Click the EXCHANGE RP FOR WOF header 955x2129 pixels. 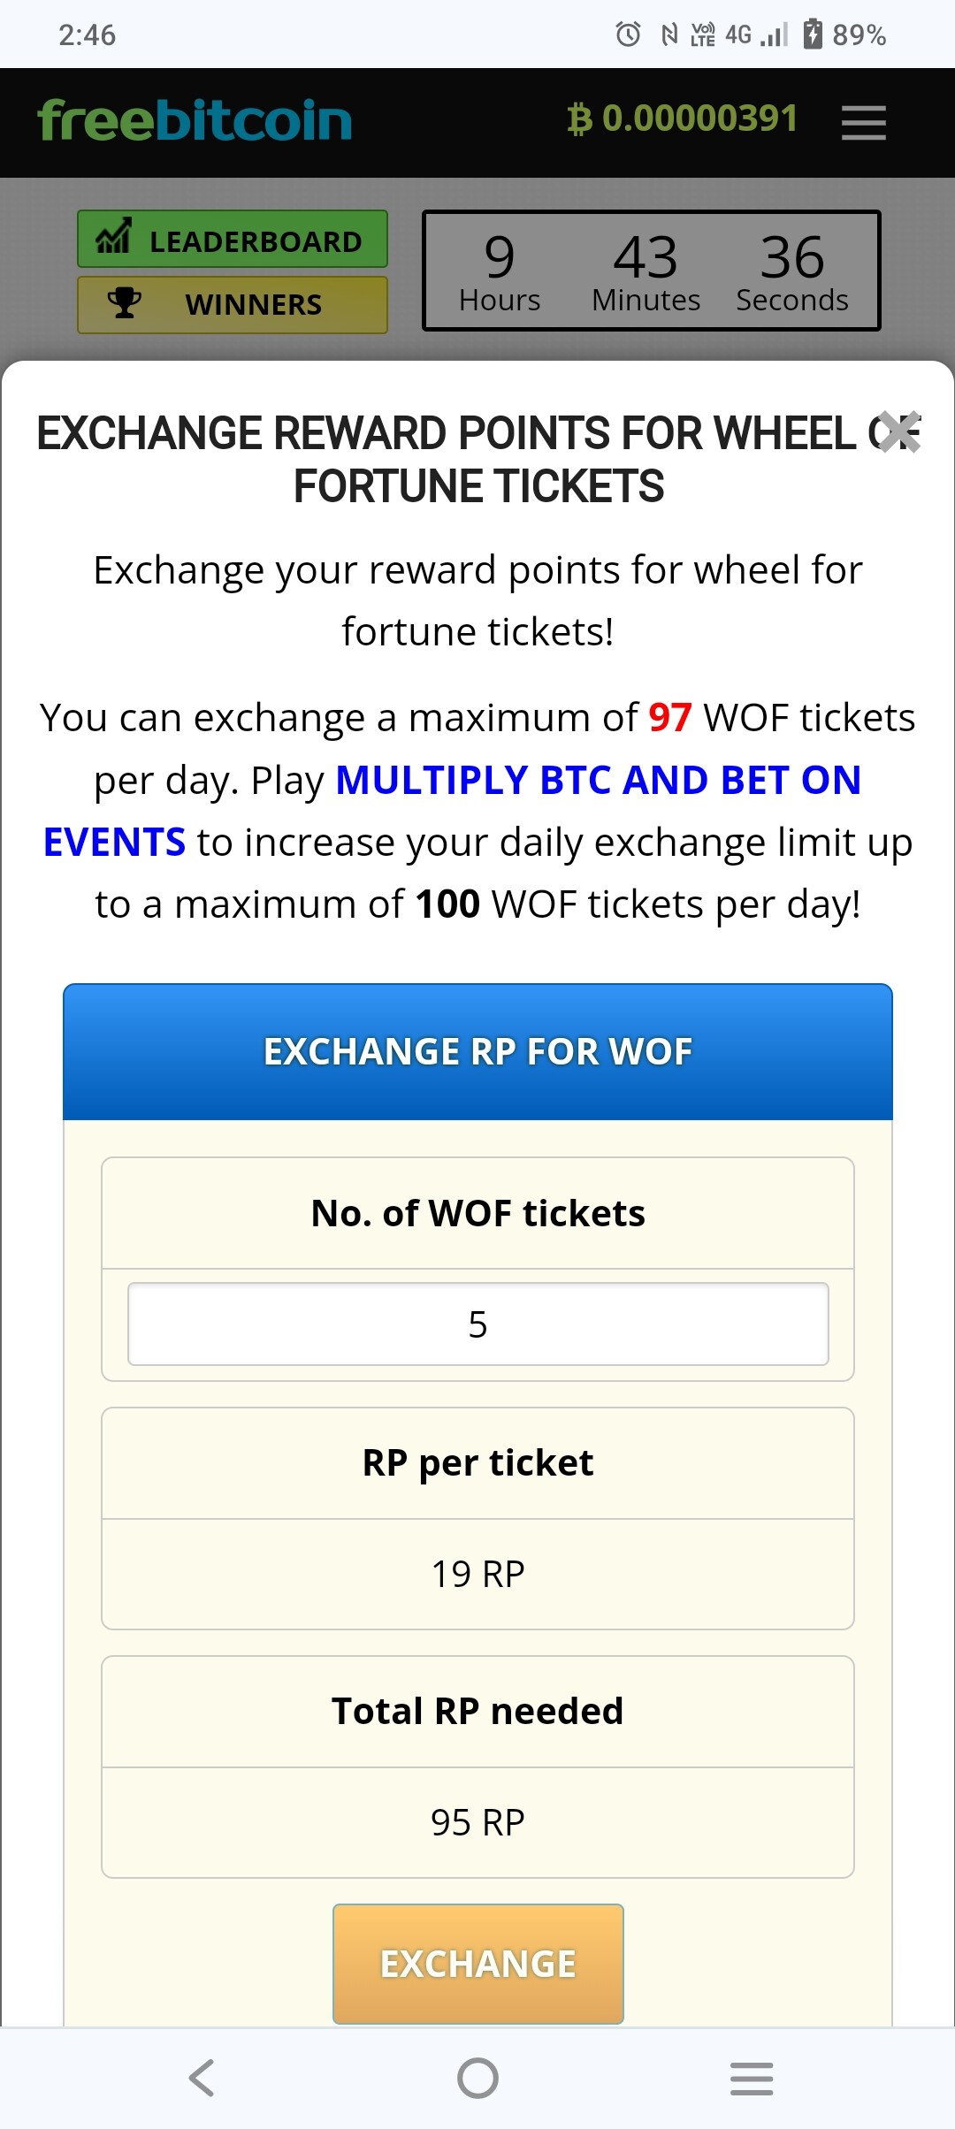coord(477,1051)
